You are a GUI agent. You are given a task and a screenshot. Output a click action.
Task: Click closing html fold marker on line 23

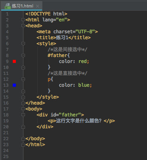(x=23, y=145)
